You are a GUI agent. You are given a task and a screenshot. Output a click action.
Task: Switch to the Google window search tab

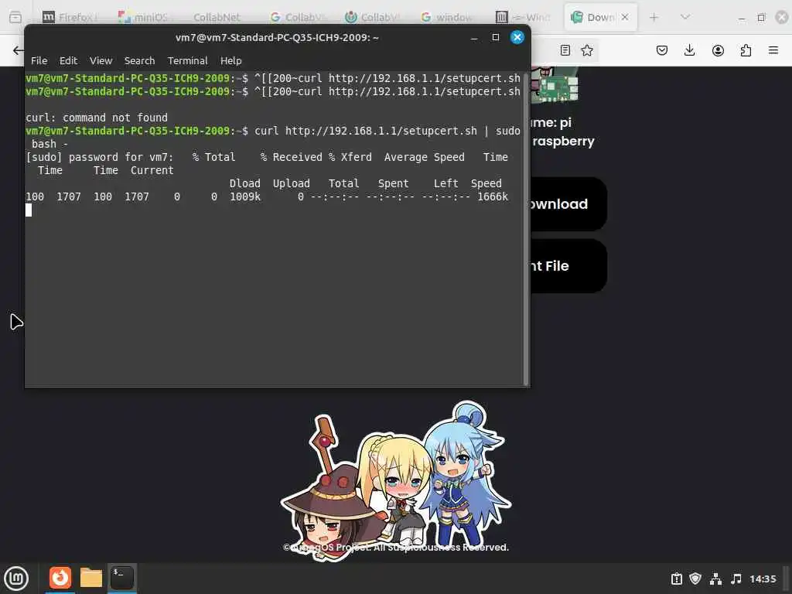[448, 17]
